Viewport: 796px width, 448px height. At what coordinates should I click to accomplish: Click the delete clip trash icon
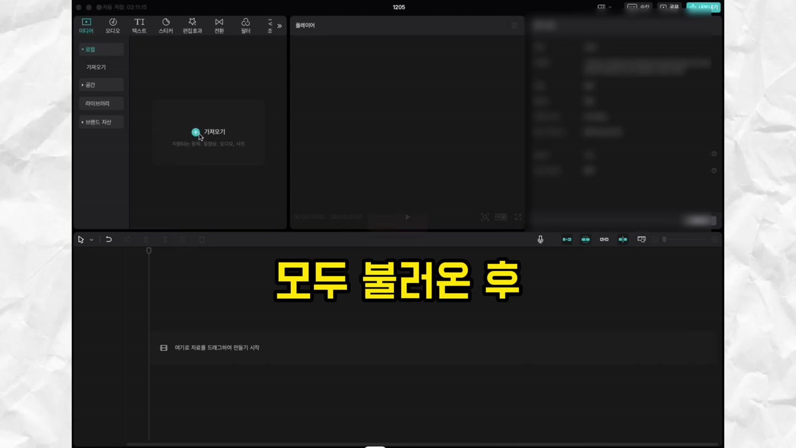point(202,239)
